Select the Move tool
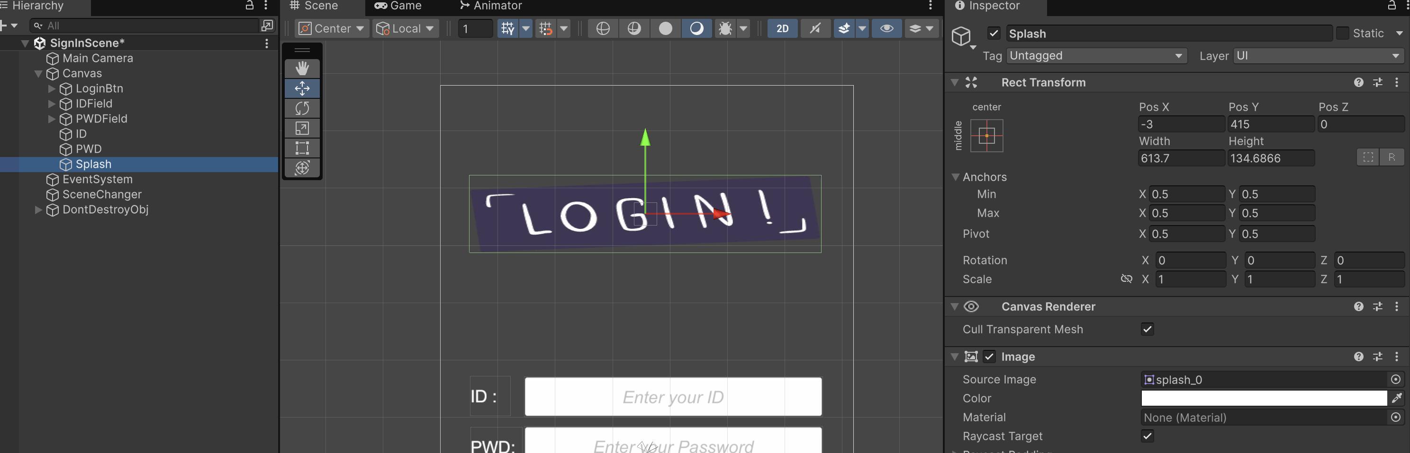This screenshot has width=1410, height=453. [302, 88]
